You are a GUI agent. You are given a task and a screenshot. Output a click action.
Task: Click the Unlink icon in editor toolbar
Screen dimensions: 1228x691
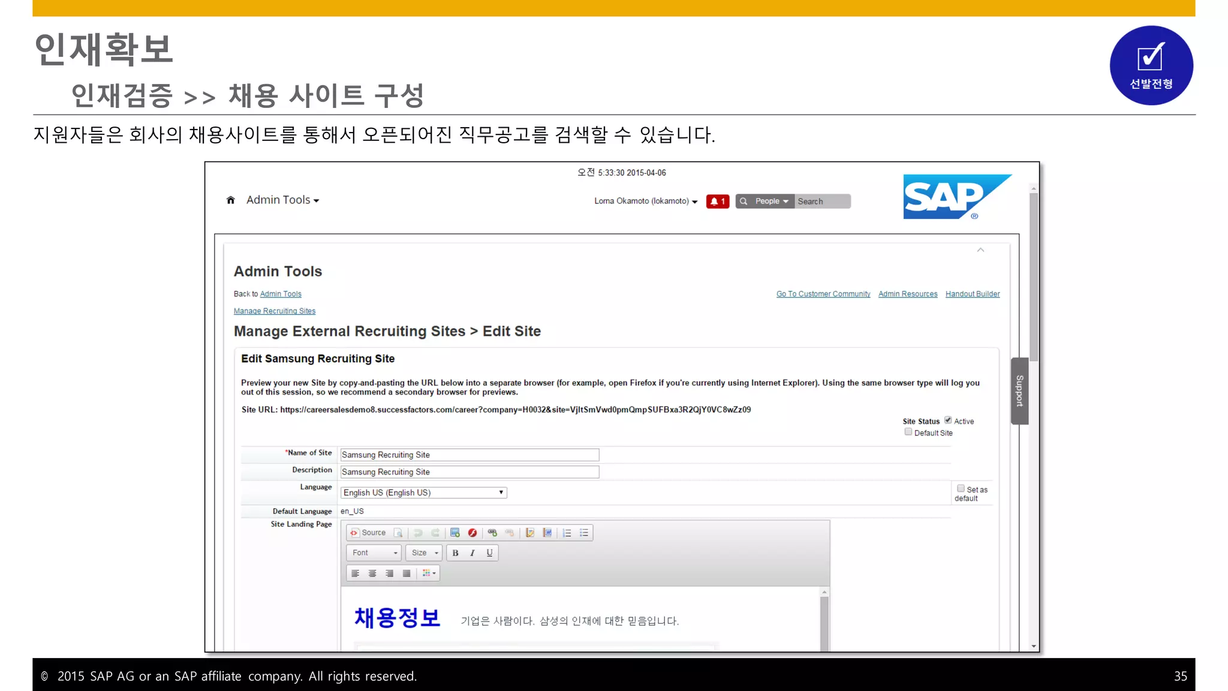point(510,533)
